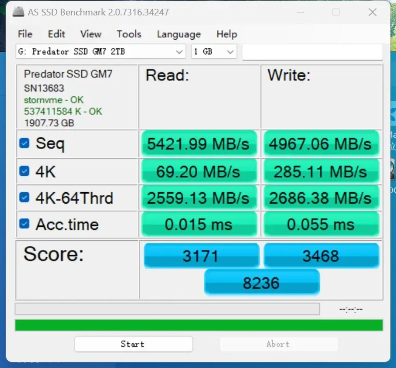
Task: Open the View menu
Action: 91,34
